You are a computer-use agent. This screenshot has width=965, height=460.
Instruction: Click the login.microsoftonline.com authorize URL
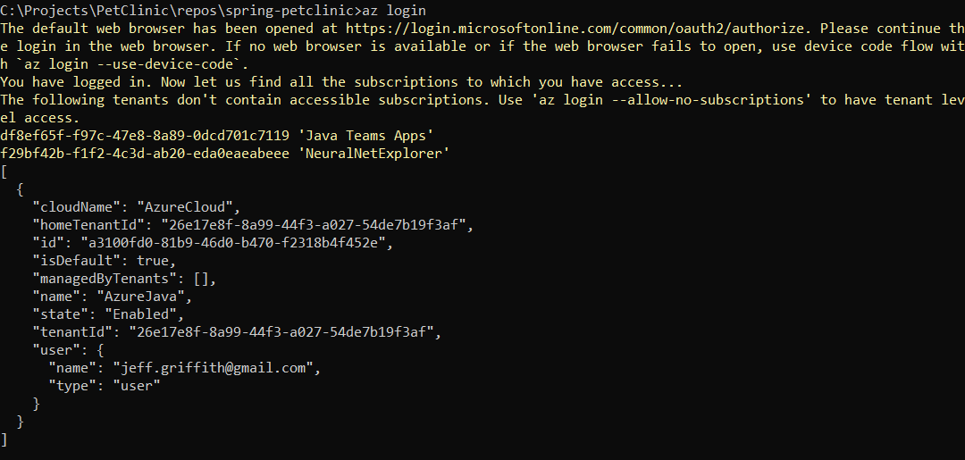tap(575, 29)
